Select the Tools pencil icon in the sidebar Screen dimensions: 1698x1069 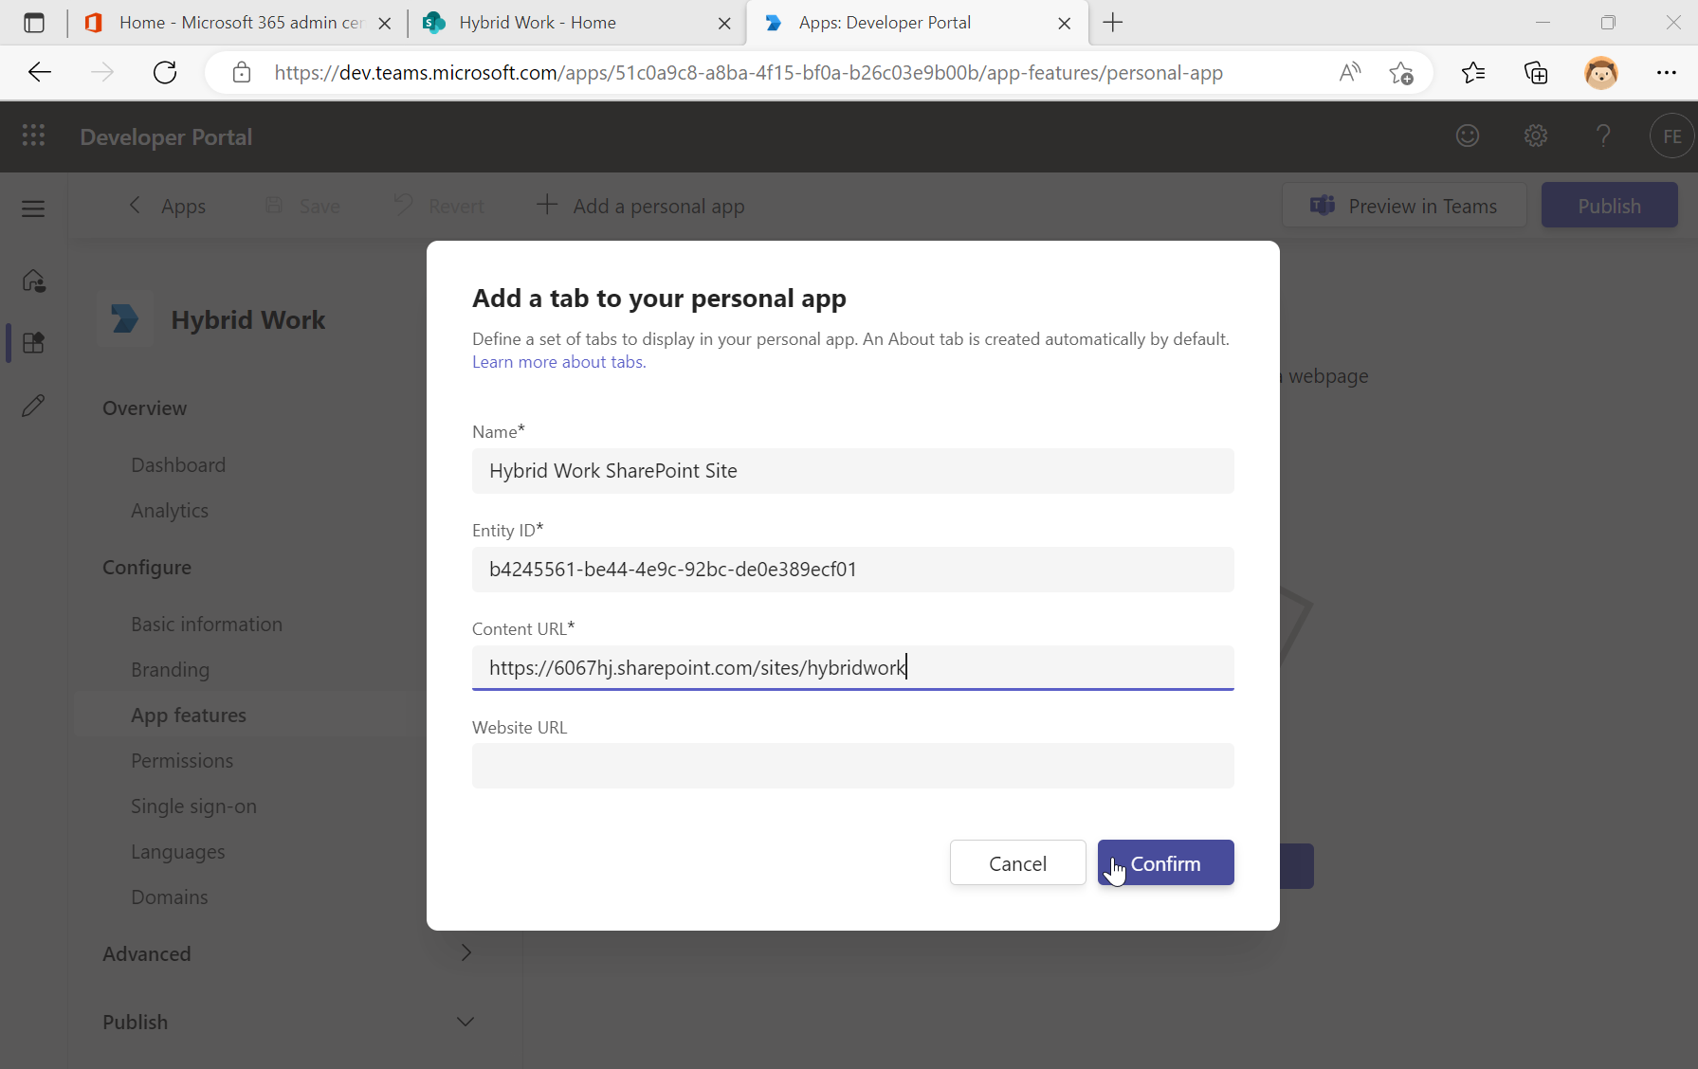click(x=32, y=405)
